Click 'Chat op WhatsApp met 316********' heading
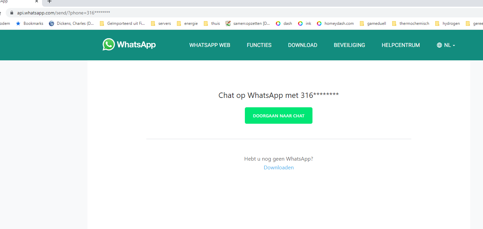 [278, 95]
